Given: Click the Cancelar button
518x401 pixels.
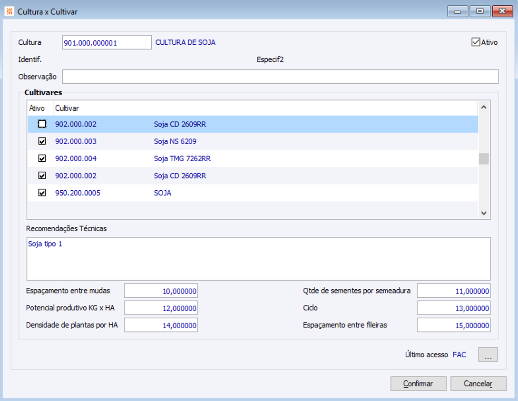Looking at the screenshot, I should 478,384.
